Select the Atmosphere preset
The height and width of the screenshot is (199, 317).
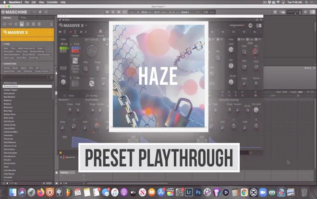click(9, 94)
